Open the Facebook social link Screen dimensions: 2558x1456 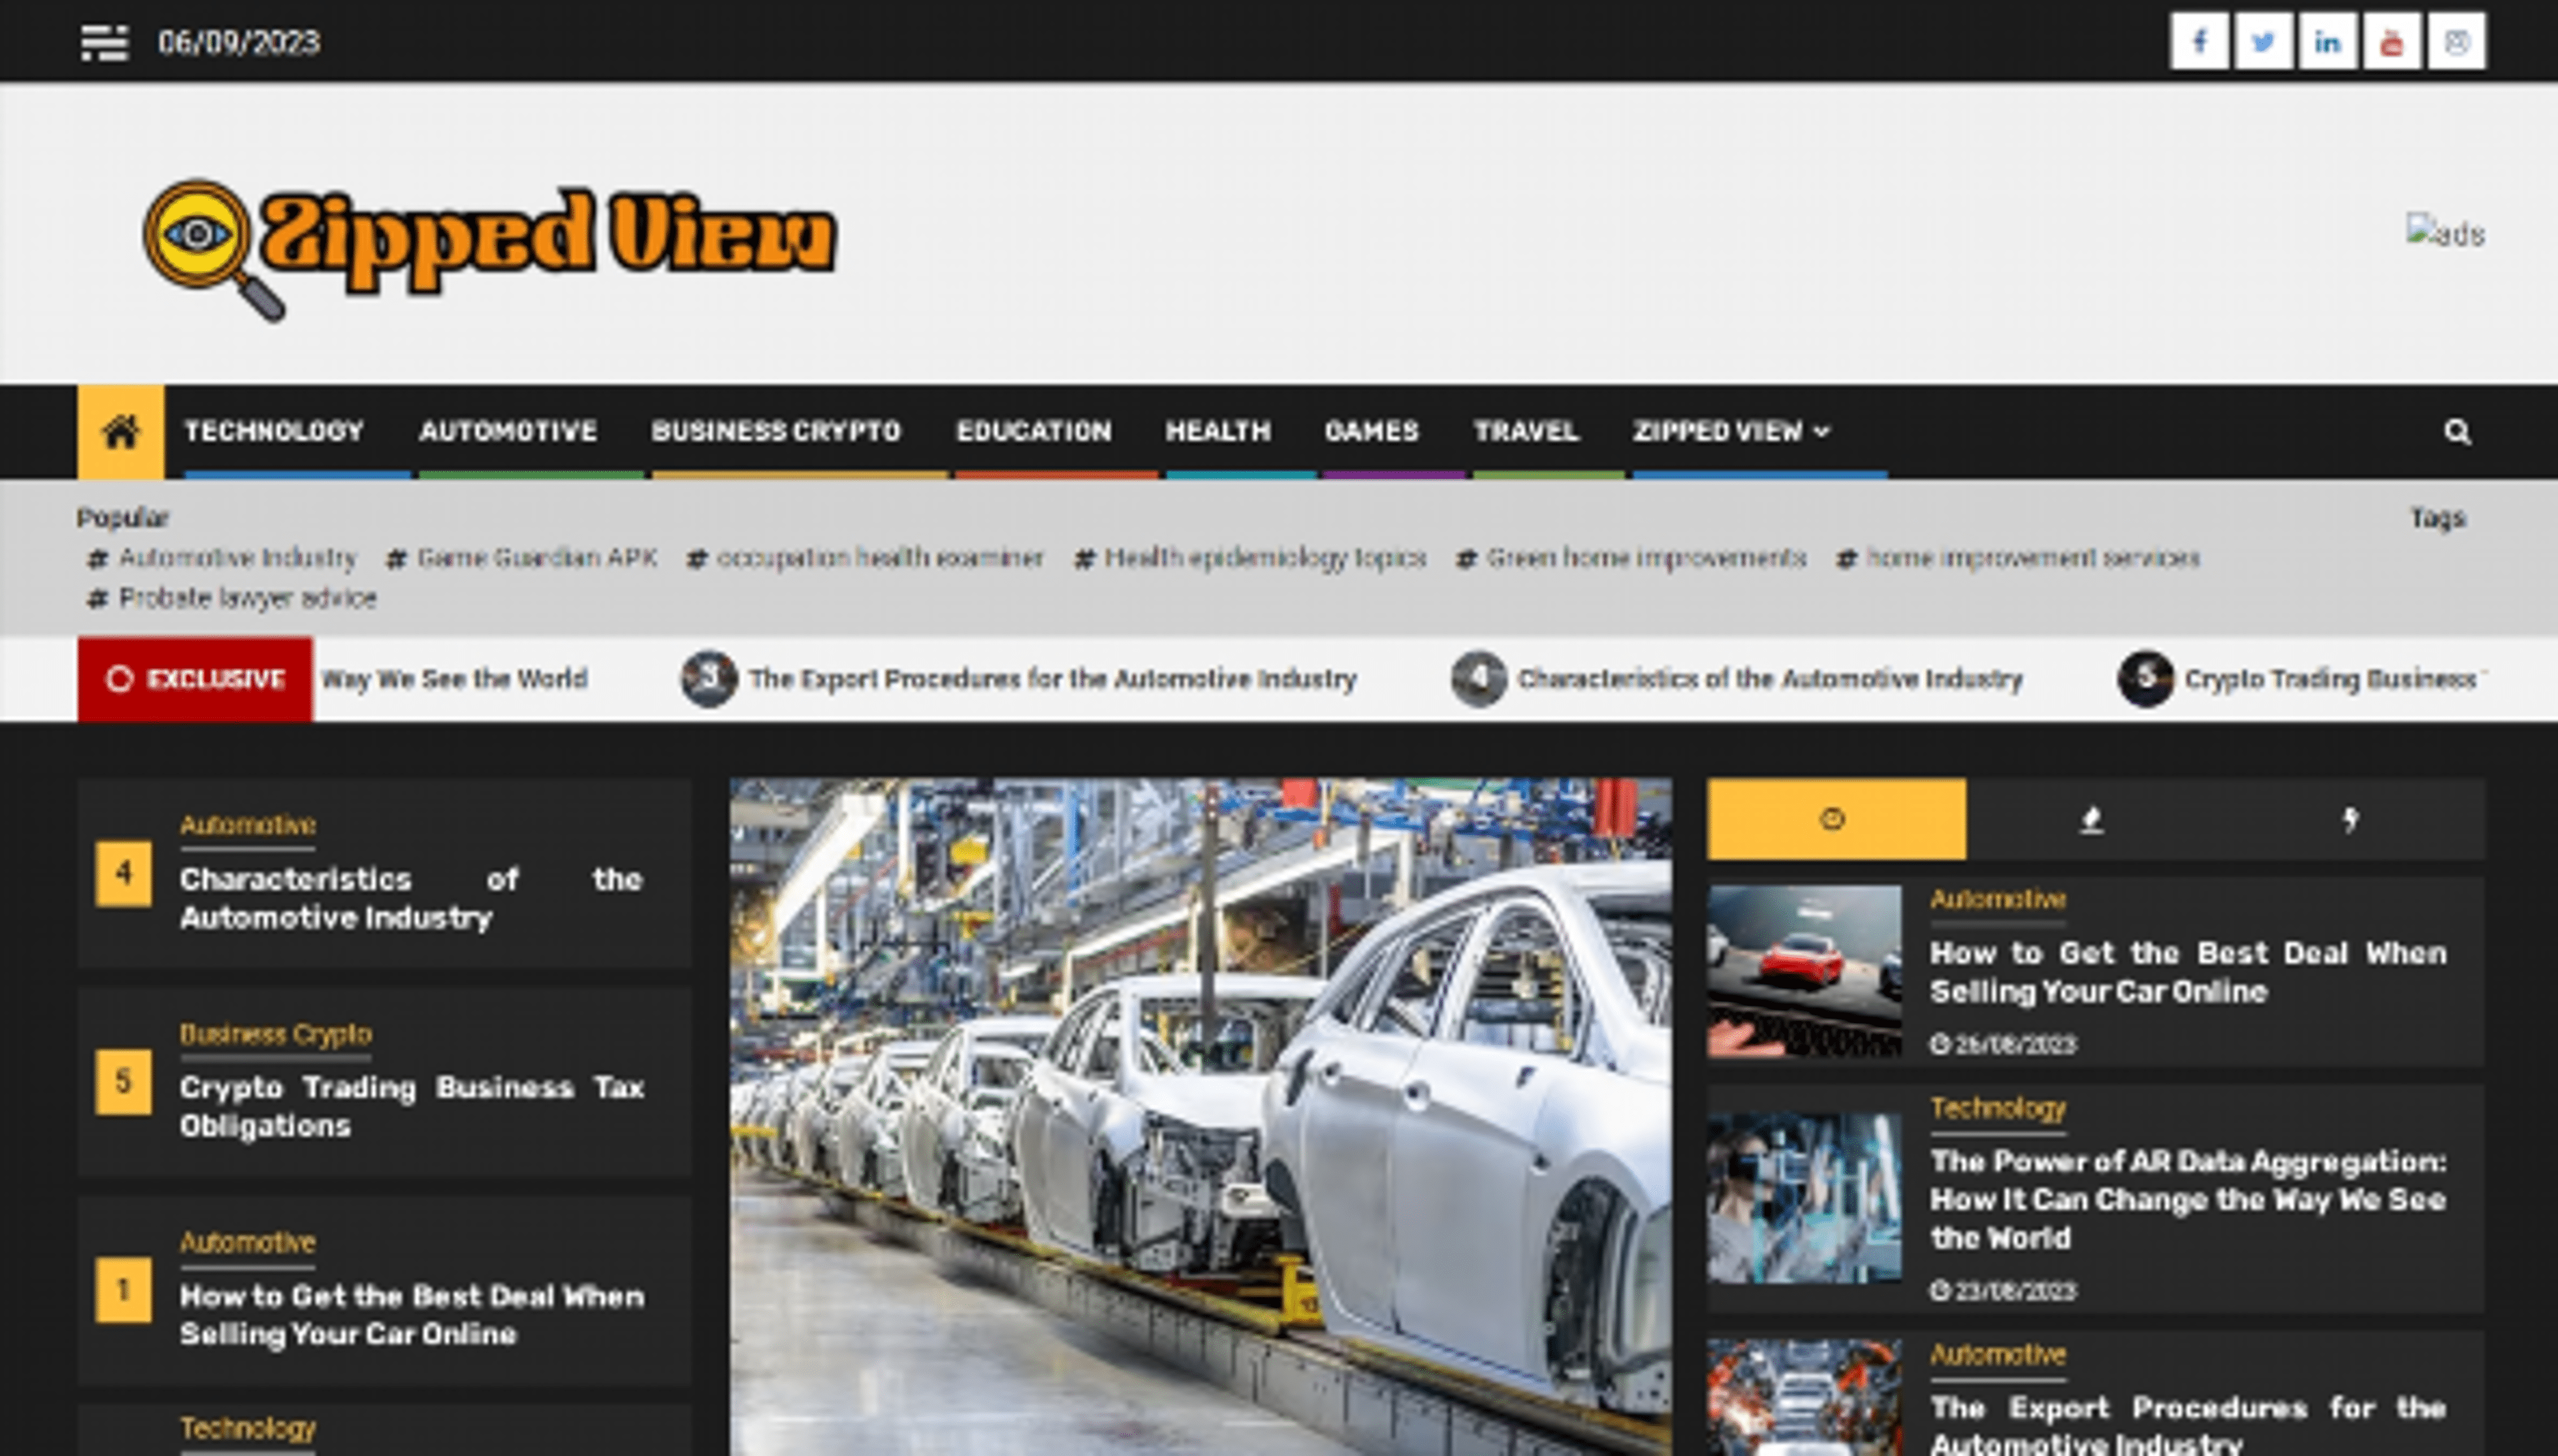pos(2199,42)
